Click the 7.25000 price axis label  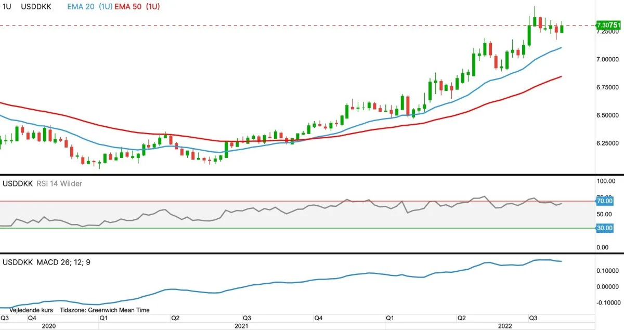pyautogui.click(x=607, y=32)
